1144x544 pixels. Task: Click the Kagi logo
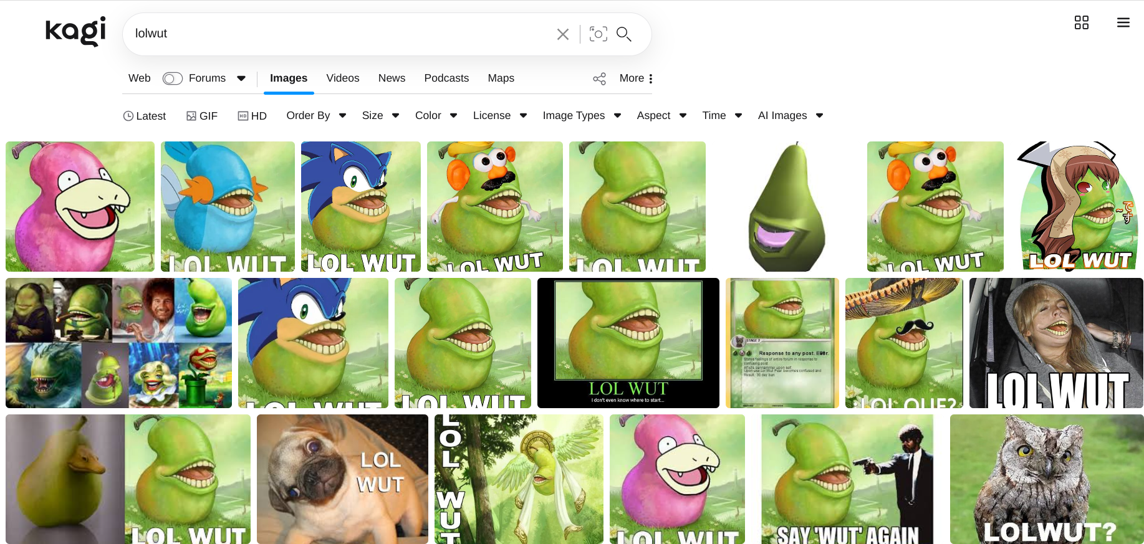[x=75, y=32]
